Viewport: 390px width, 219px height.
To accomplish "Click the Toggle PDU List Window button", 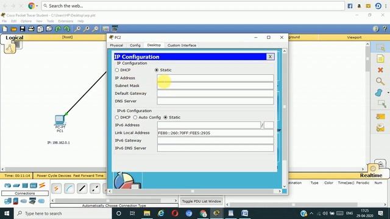I will 202,201.
